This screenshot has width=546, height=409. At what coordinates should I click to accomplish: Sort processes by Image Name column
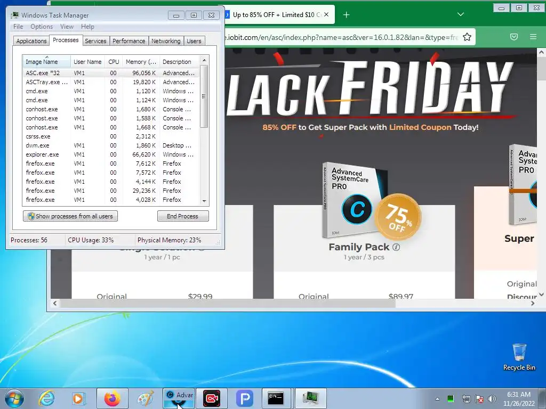pyautogui.click(x=47, y=62)
